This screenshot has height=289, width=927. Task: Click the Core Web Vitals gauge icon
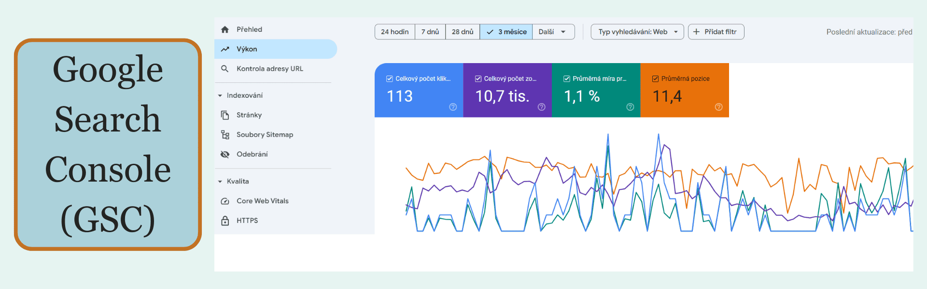[225, 201]
